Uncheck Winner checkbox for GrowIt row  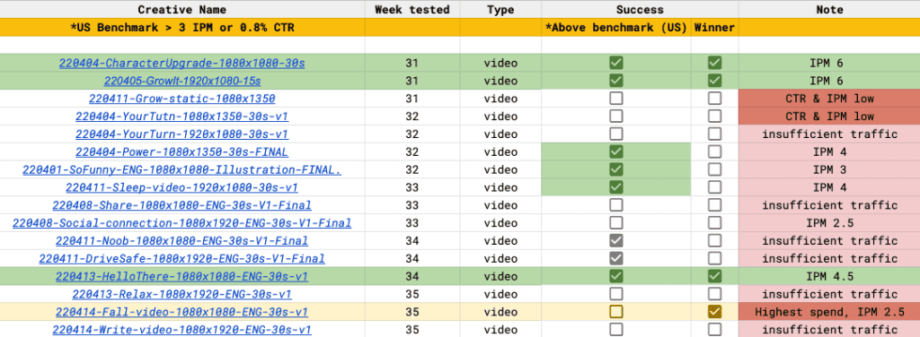[714, 81]
